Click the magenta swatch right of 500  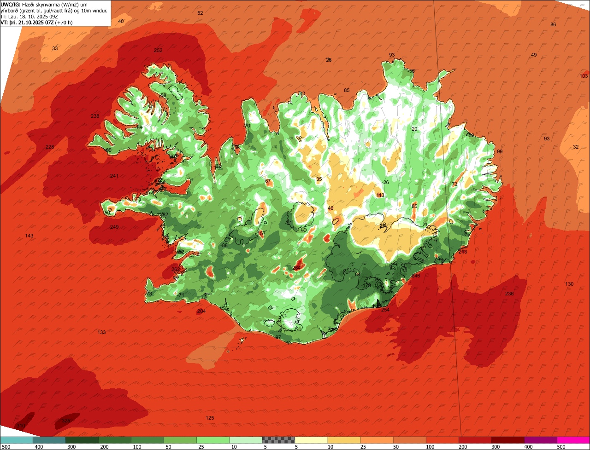pos(573,440)
